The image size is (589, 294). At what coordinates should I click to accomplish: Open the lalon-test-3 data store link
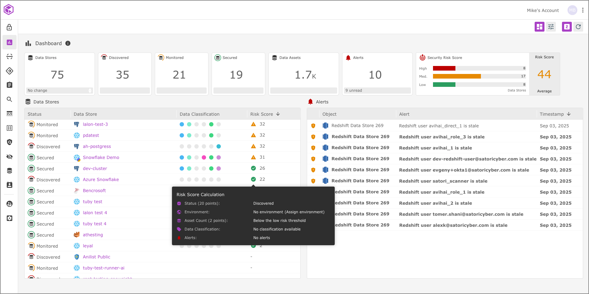tap(95, 124)
